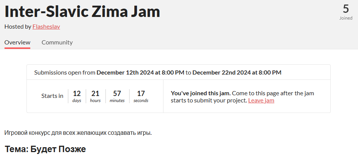Viewport: 358px width, 157px height.
Task: Click the Russian description 'Игровой конкурс' paragraph
Action: click(x=78, y=133)
